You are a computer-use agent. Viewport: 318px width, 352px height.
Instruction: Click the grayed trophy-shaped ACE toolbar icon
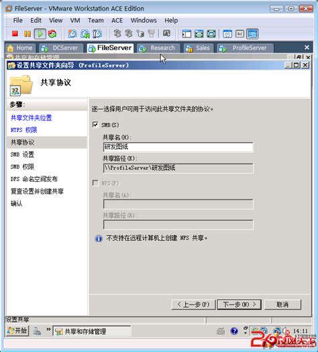(151, 33)
